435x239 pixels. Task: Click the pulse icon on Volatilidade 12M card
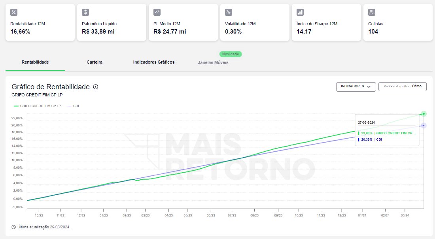point(229,12)
